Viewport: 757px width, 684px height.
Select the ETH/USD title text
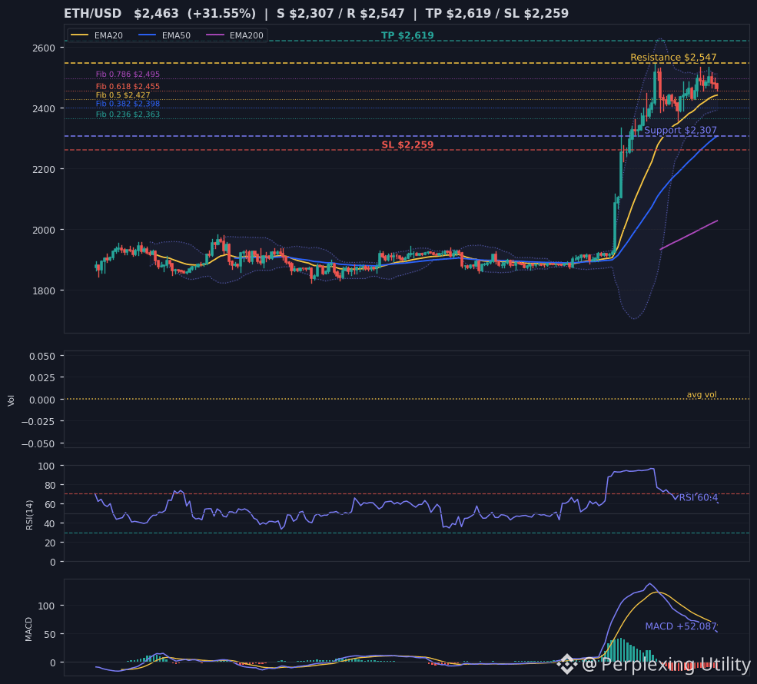point(93,14)
